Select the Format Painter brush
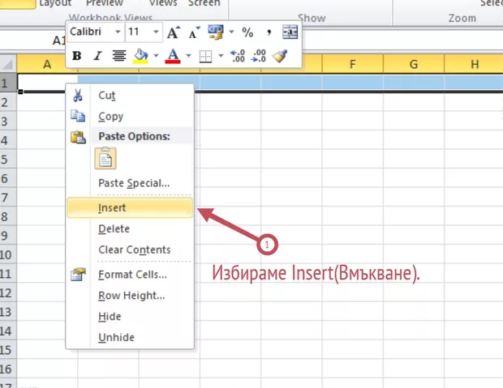 280,56
